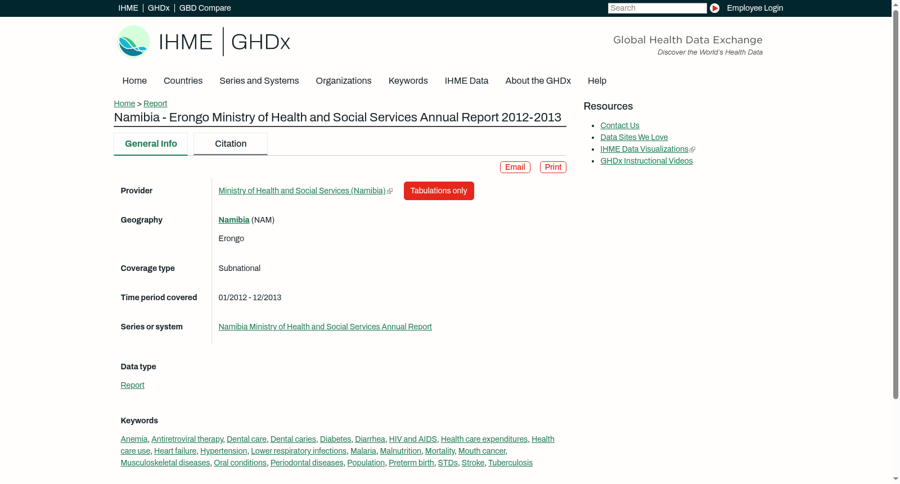Open Contact Us resource link

(x=620, y=126)
